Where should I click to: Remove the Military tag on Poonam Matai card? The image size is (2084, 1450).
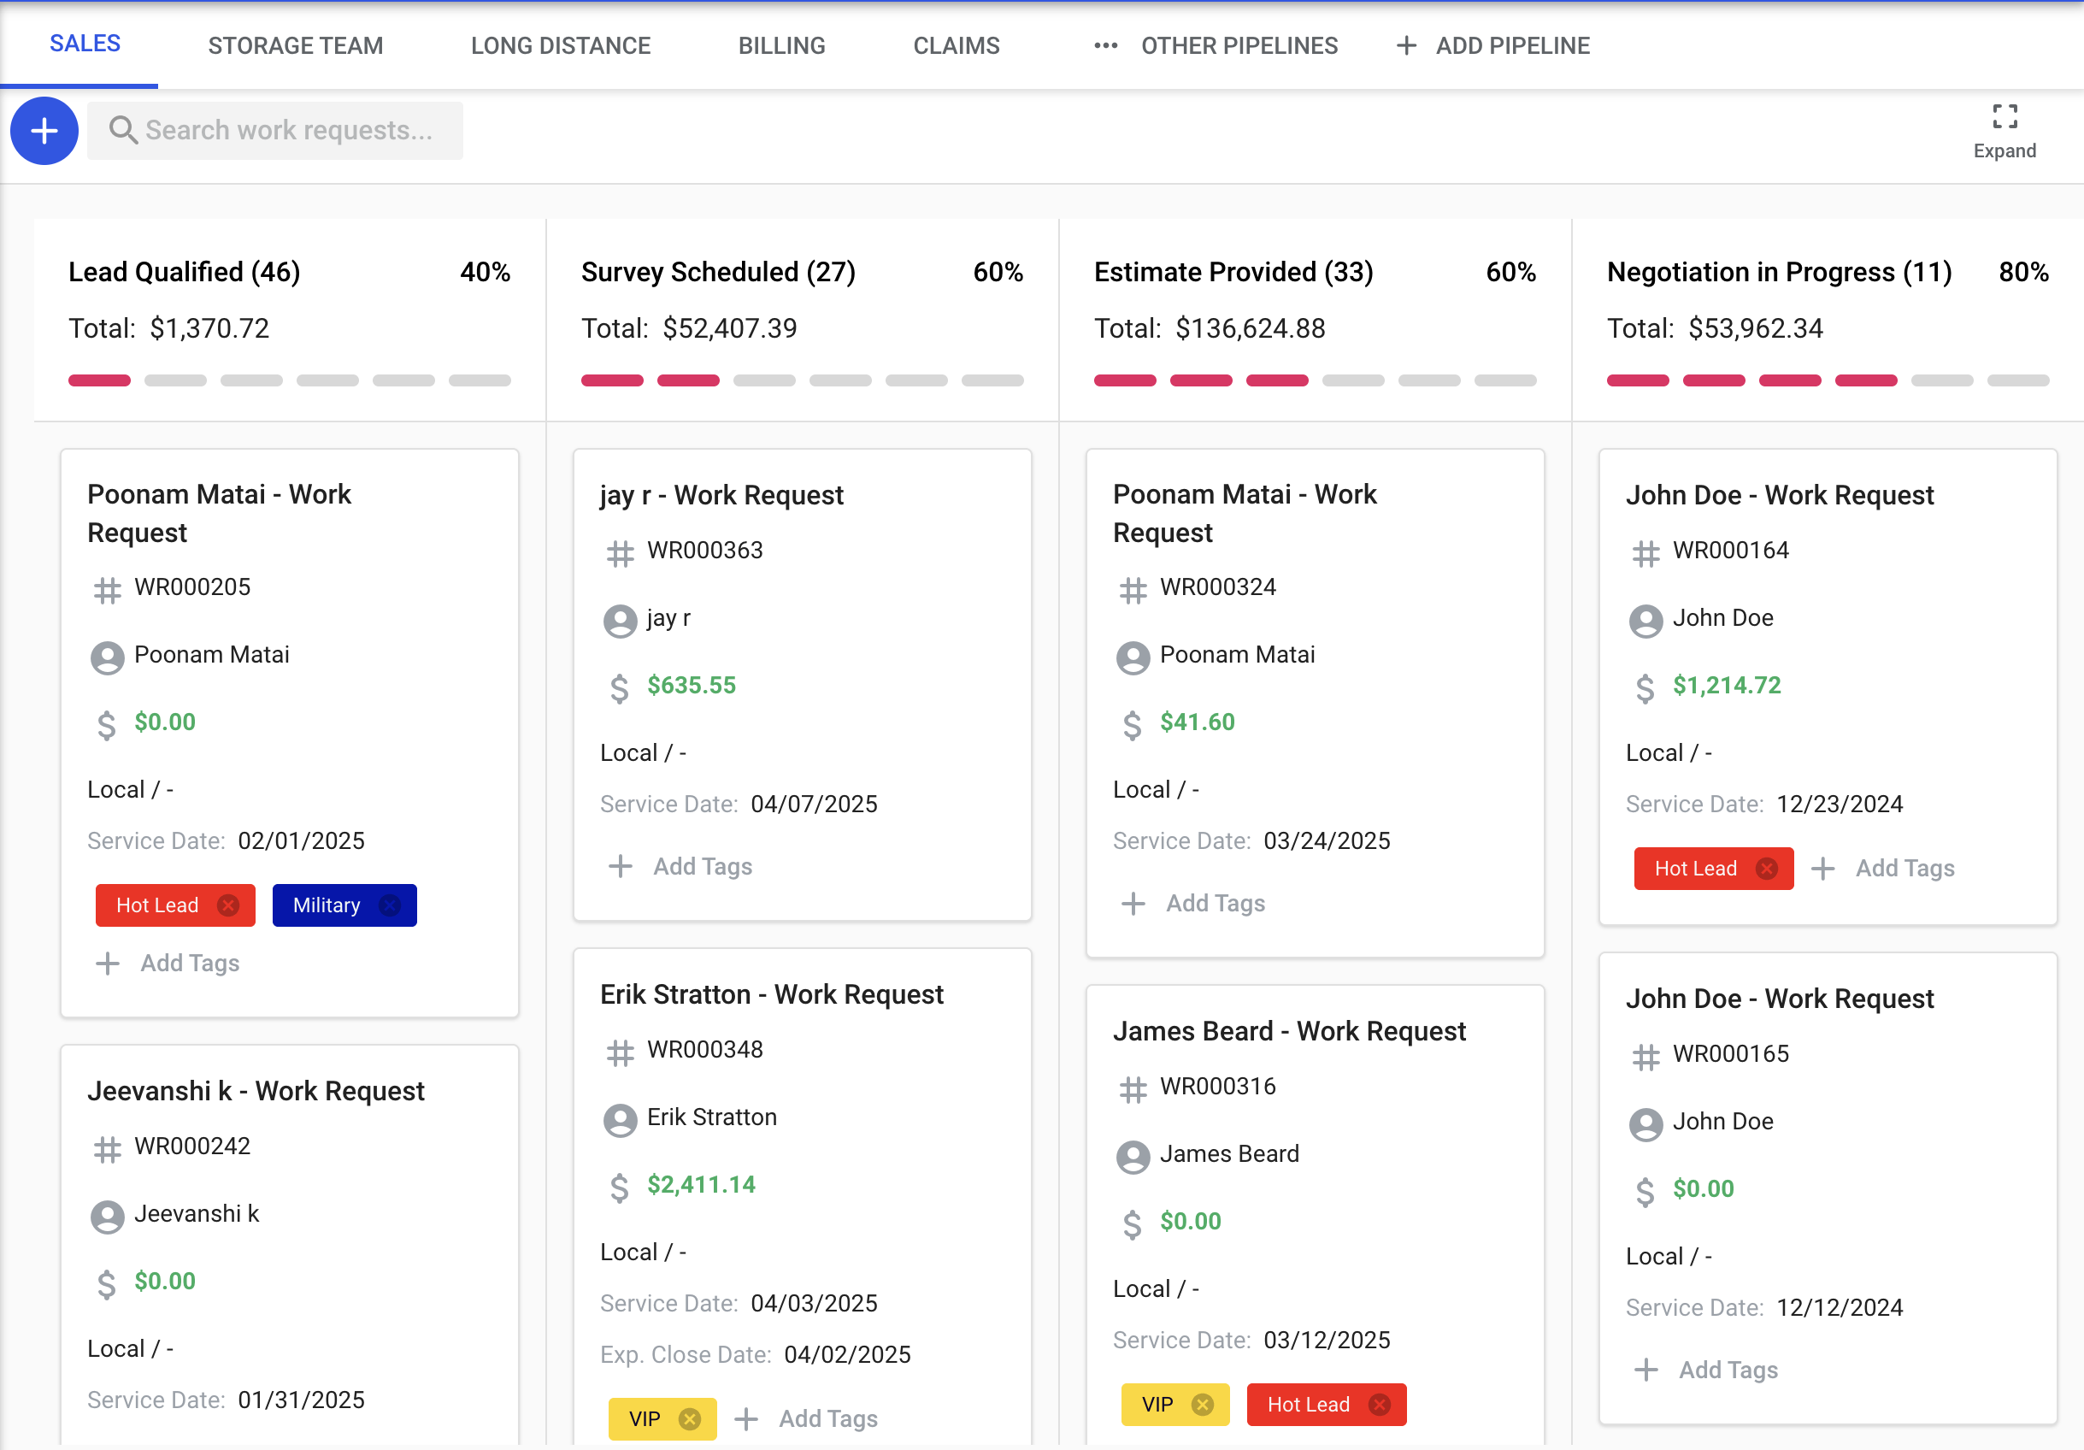(390, 905)
